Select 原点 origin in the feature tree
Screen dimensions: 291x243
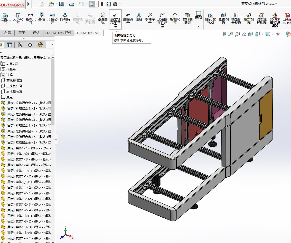pyautogui.click(x=10, y=97)
